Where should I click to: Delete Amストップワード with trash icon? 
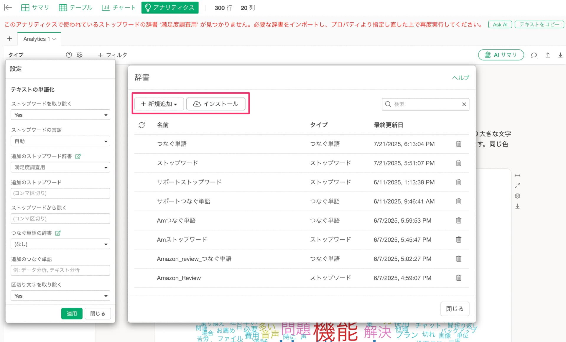click(x=459, y=240)
